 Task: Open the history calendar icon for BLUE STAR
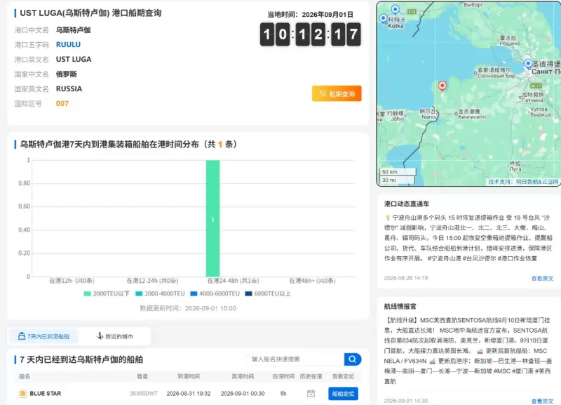click(x=311, y=394)
